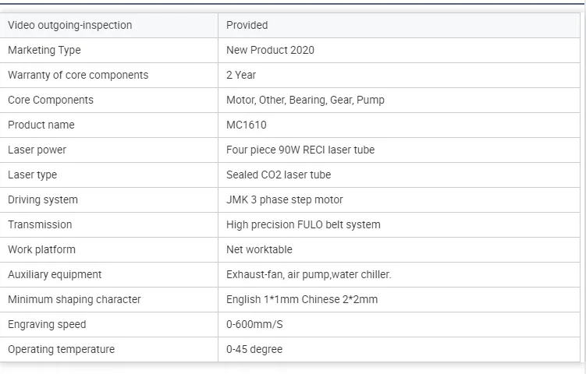Click the "Warranty of core components" label
This screenshot has width=586, height=374.
tap(78, 75)
